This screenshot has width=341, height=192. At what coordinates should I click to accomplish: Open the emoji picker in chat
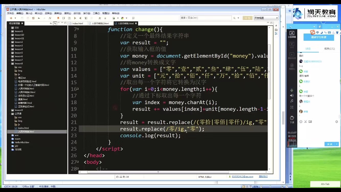click(301, 122)
